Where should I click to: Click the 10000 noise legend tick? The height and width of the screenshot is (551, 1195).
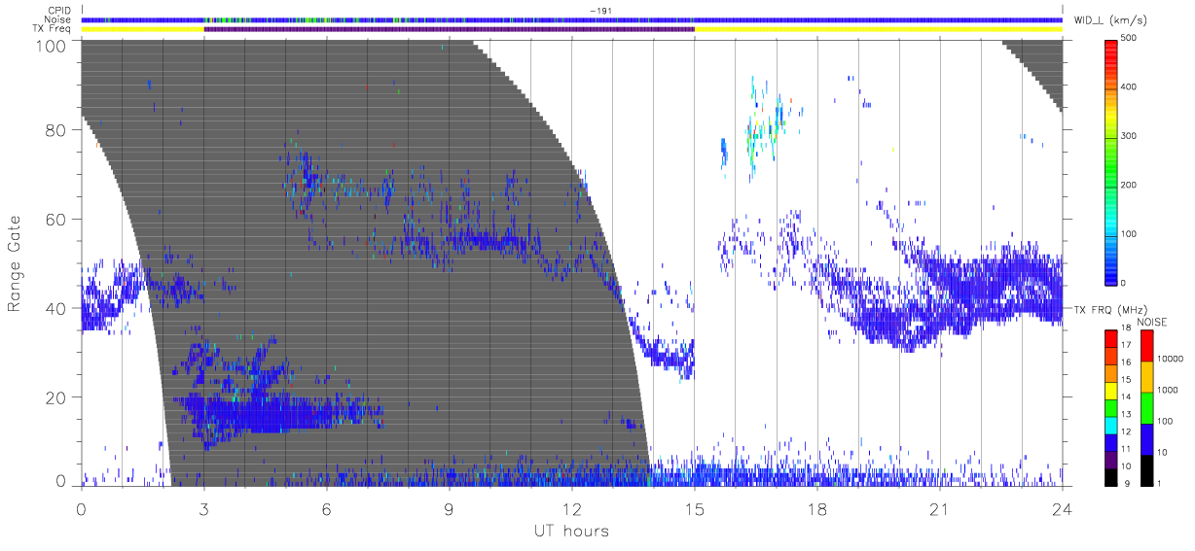[1170, 359]
